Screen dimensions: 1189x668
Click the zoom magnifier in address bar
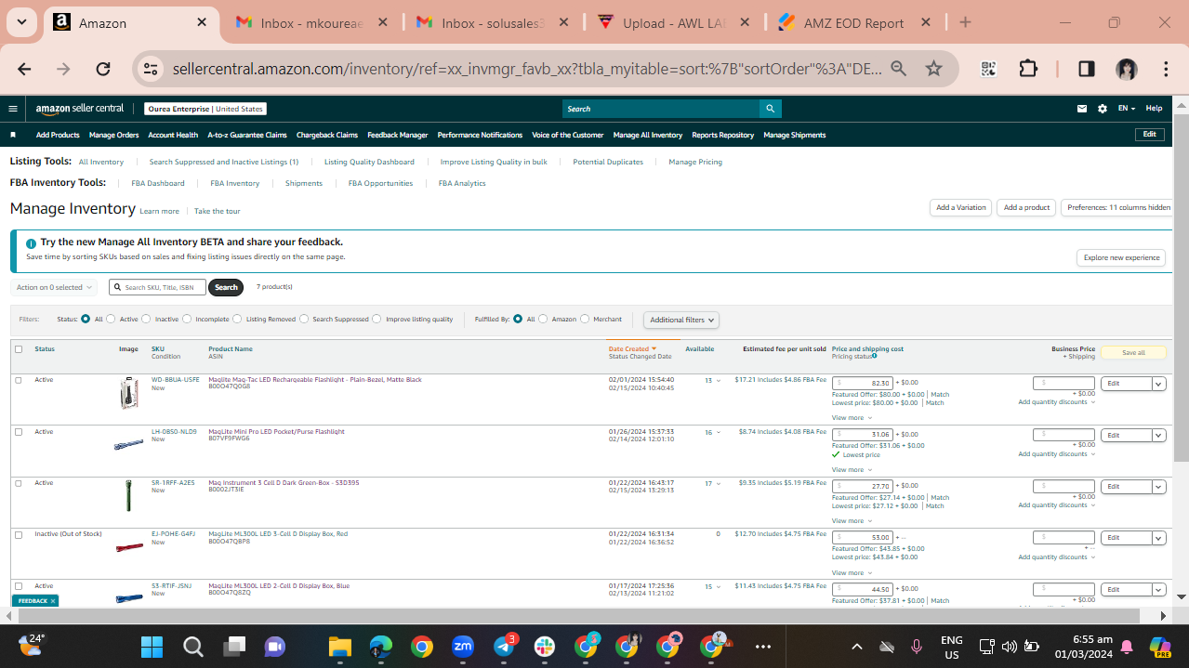[898, 69]
